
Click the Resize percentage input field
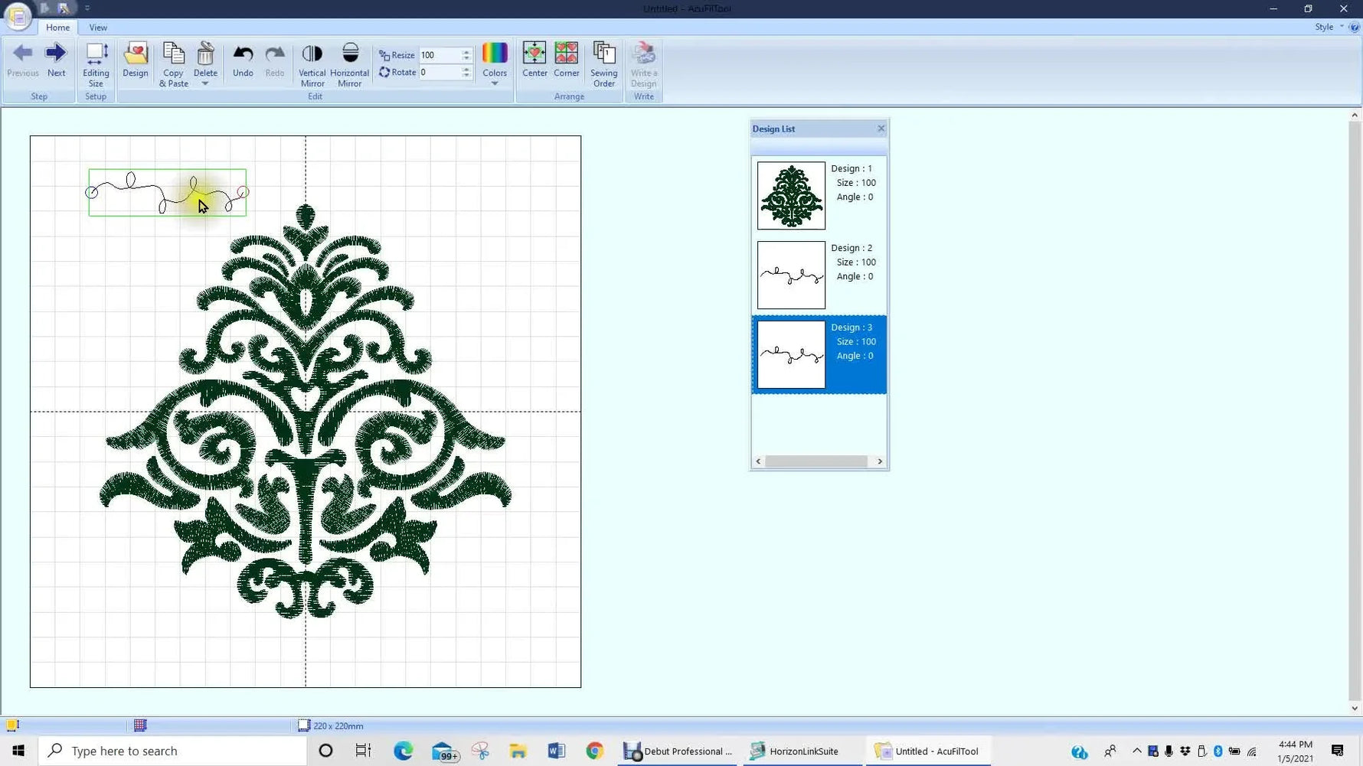(439, 55)
